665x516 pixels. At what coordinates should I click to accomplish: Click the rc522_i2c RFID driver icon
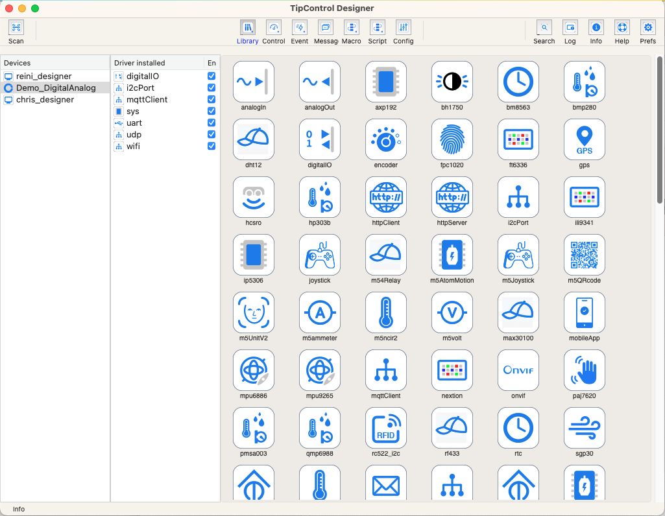[386, 428]
